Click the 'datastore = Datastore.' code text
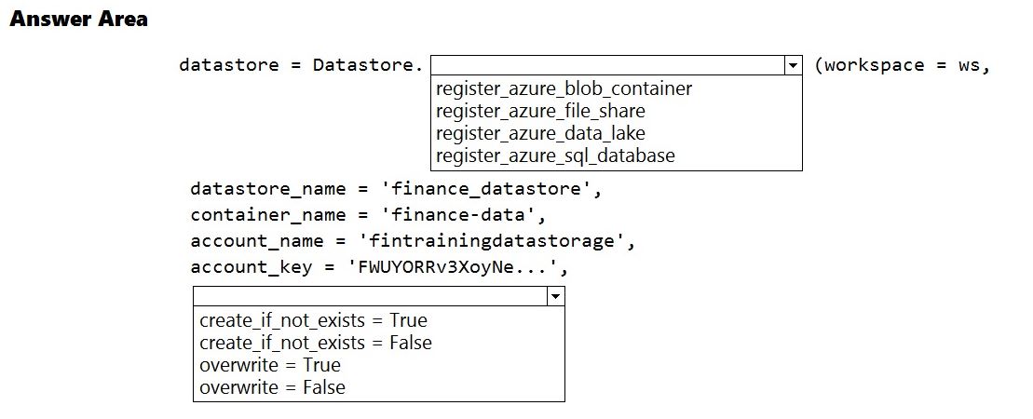 [x=301, y=65]
